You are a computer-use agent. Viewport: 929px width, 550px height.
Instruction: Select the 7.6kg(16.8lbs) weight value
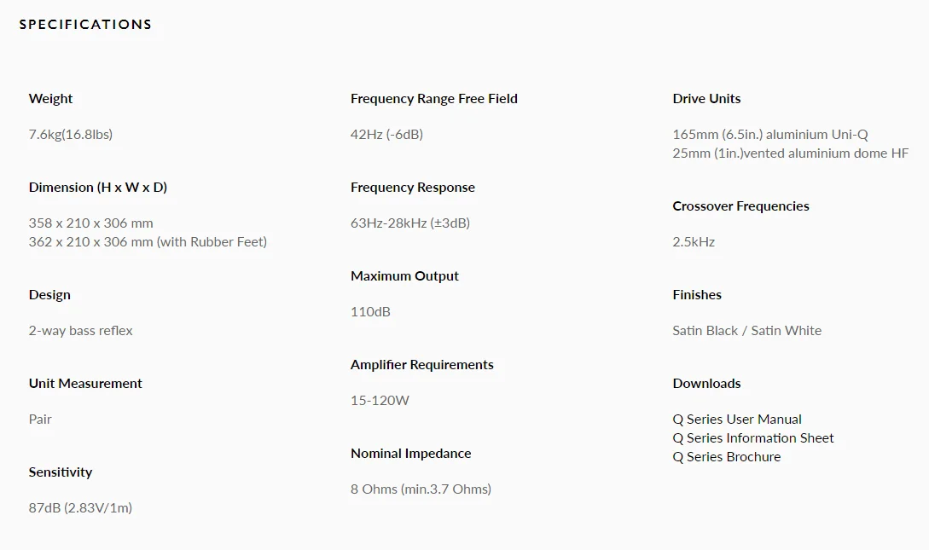[71, 135]
